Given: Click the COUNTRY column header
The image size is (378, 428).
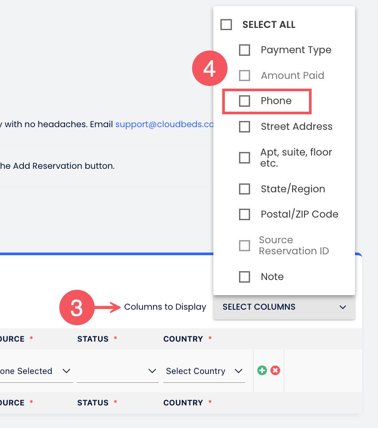Looking at the screenshot, I should (x=183, y=339).
